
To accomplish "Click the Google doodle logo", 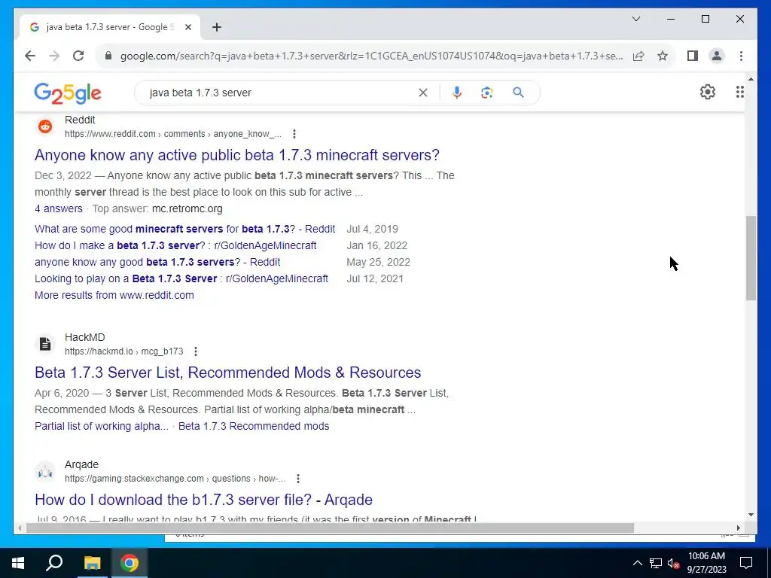I will click(67, 93).
